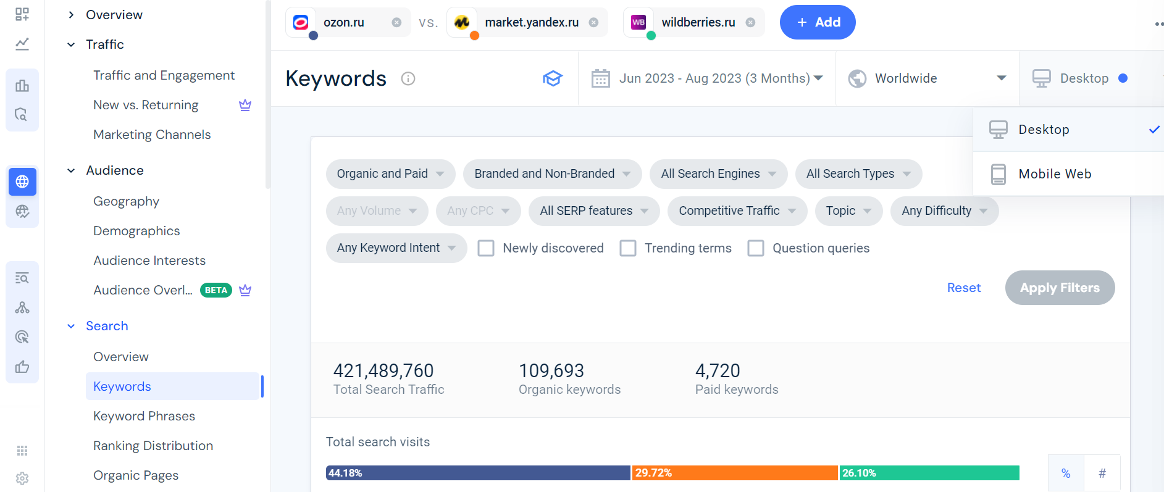Open the Any Volume dropdown

click(x=377, y=211)
